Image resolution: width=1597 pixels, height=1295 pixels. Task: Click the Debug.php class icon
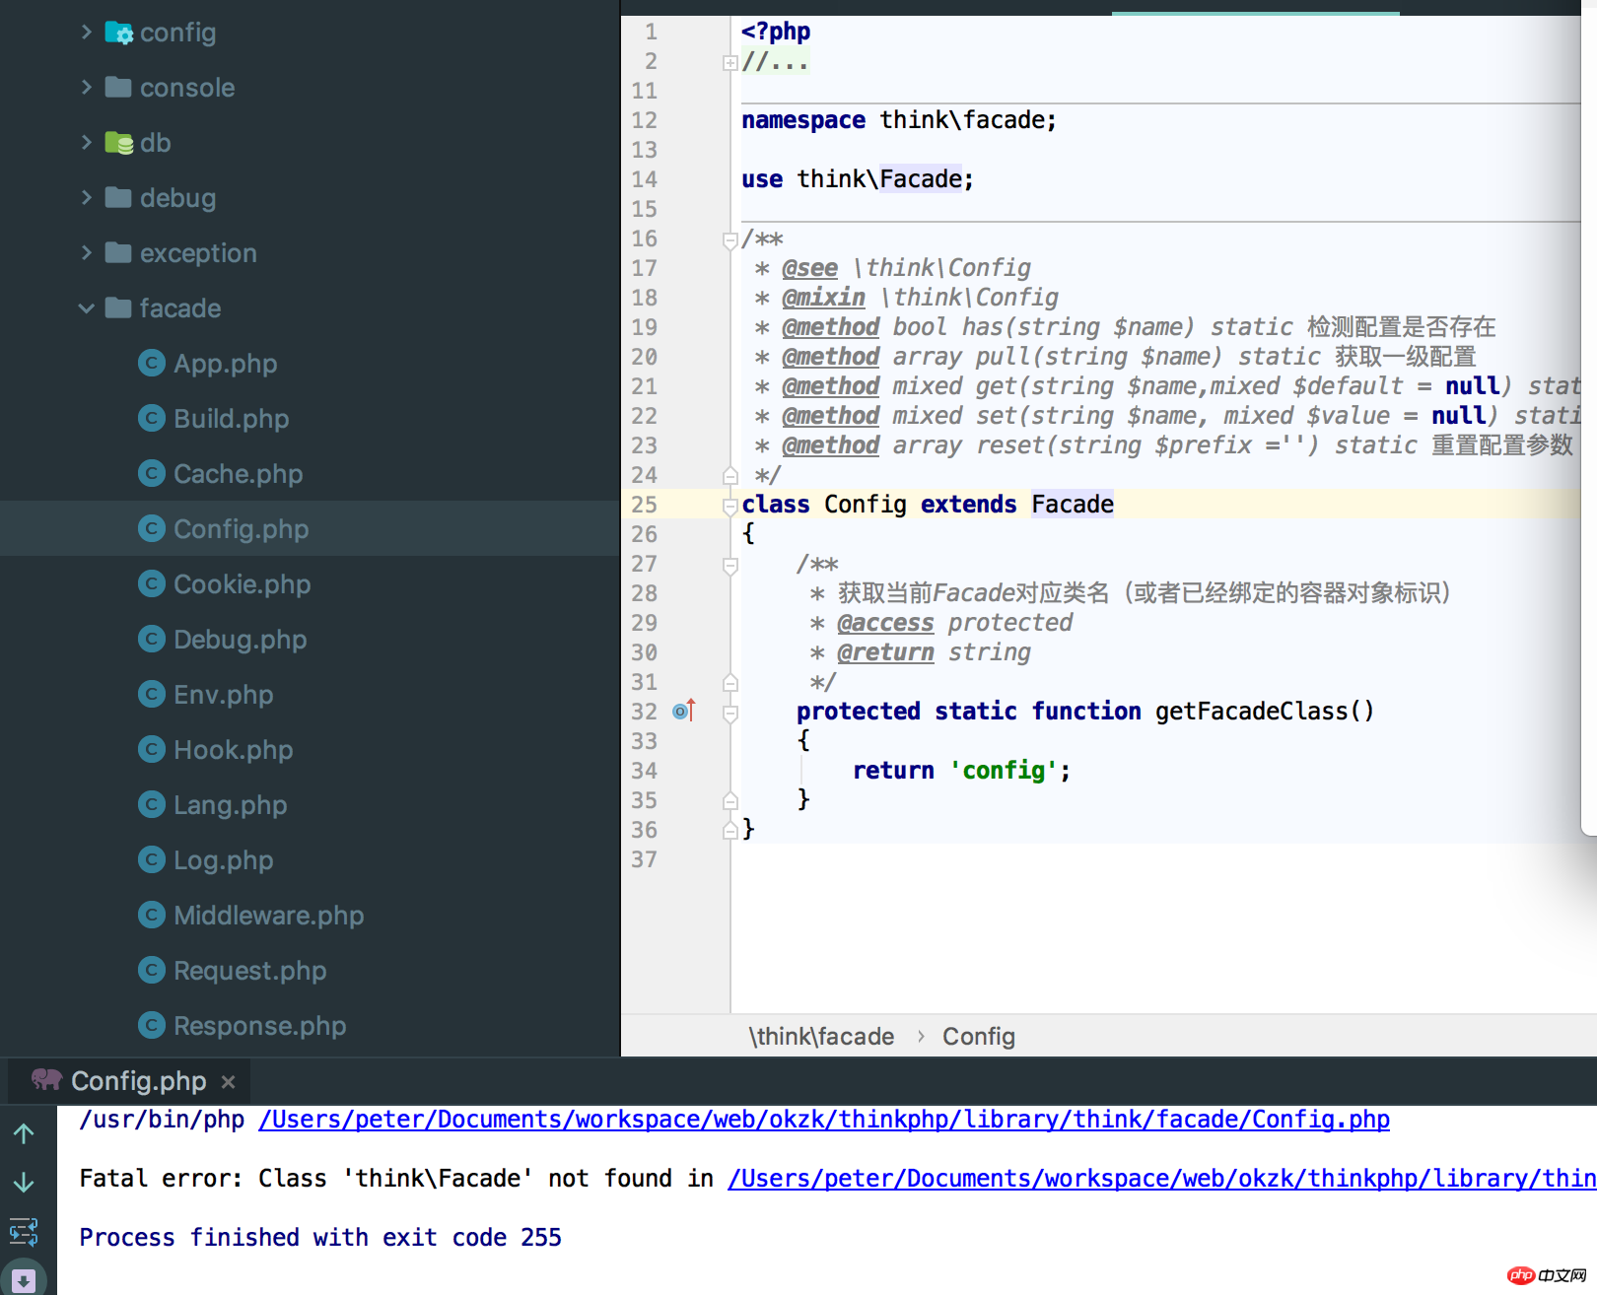pos(151,640)
